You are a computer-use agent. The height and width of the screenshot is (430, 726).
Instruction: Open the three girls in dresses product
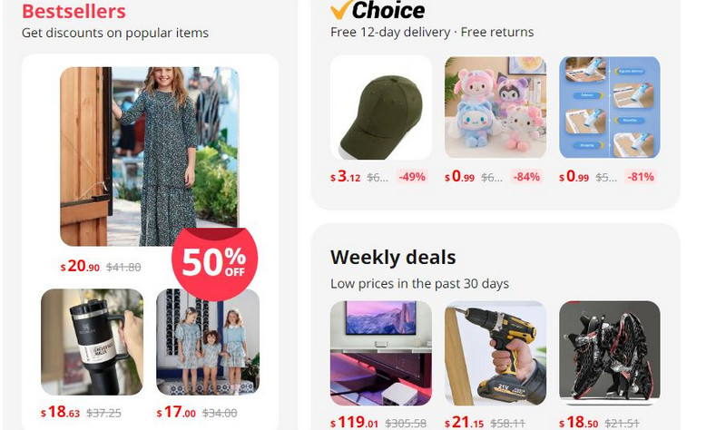208,342
